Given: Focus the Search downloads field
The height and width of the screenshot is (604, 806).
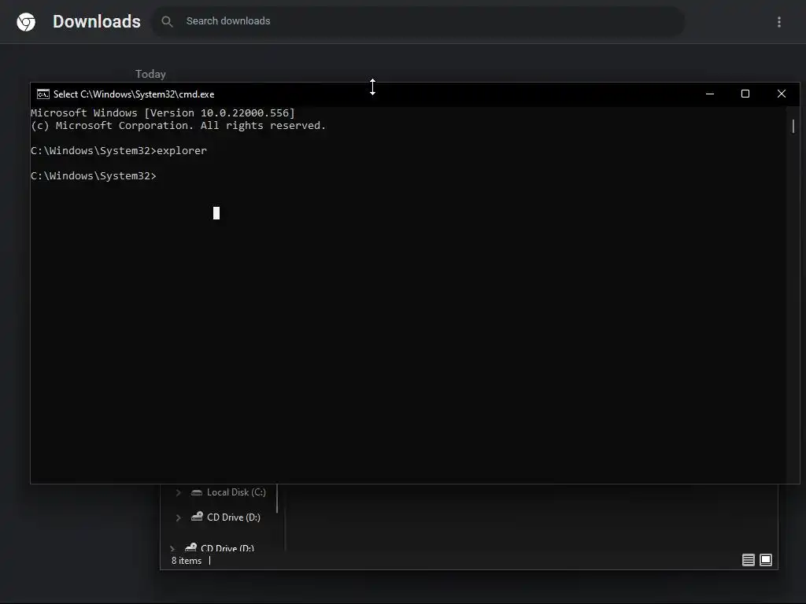Looking at the screenshot, I should click(417, 21).
